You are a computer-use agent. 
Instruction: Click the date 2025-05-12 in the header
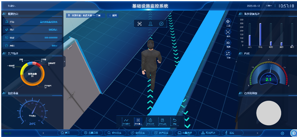253,6
